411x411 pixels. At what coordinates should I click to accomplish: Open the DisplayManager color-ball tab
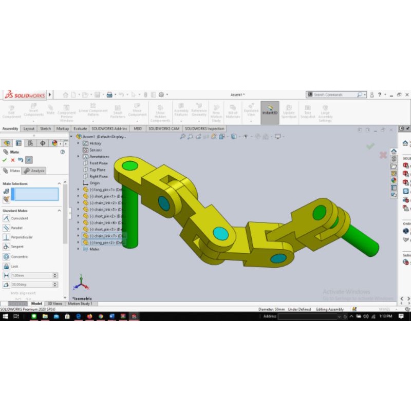coord(54,143)
